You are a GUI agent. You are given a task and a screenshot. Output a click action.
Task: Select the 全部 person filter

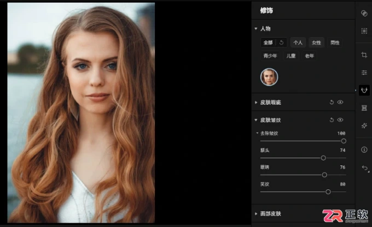point(268,43)
